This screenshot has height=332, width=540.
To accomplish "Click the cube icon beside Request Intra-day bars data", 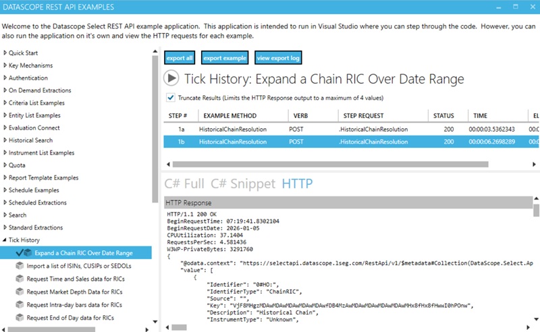I will click(20, 305).
